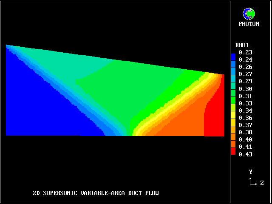The image size is (272, 204).
Task: Click the dark blue swatch beside 0.23
Action: 233,53
